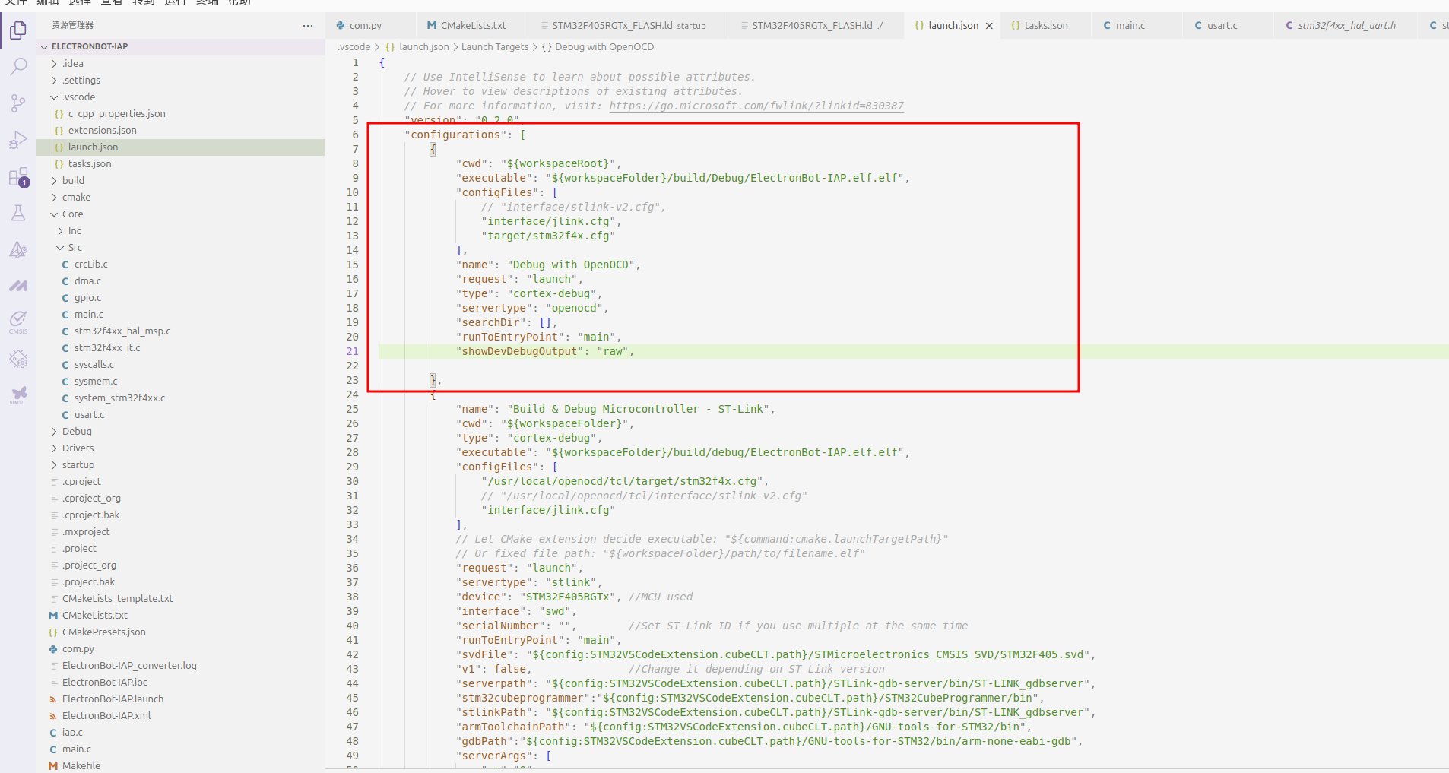Open the Extensions view with badge
This screenshot has width=1449, height=773.
coord(18,178)
